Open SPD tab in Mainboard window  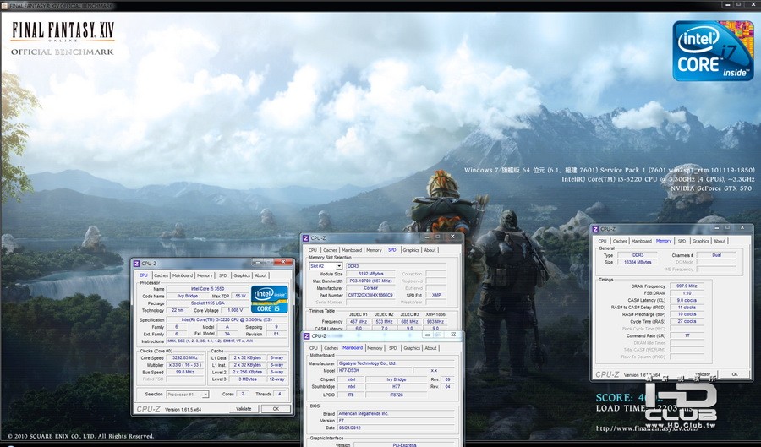click(392, 348)
